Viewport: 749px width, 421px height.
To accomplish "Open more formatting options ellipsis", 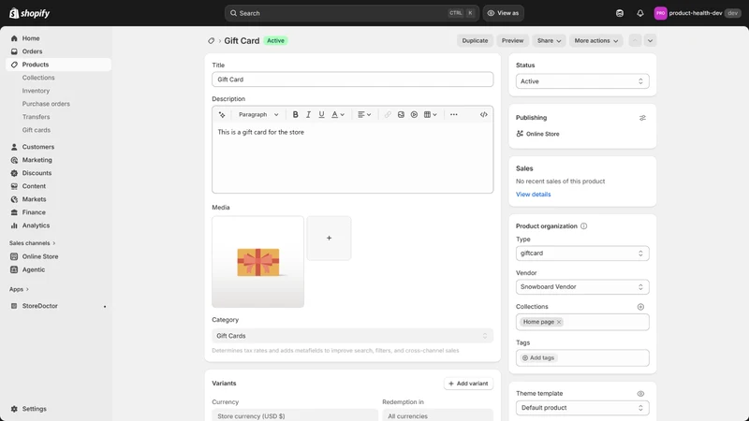I will pyautogui.click(x=454, y=114).
